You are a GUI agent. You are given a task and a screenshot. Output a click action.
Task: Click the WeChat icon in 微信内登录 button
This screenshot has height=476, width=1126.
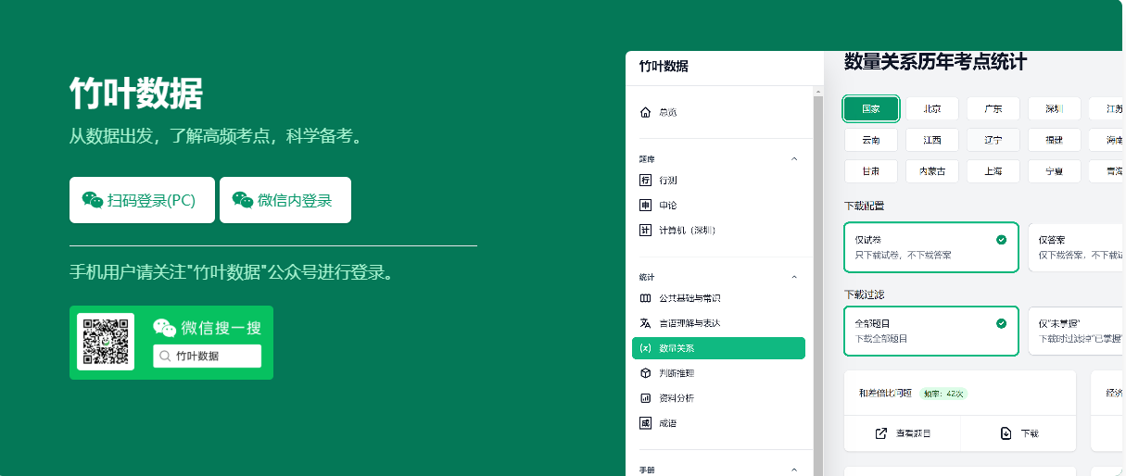point(243,200)
